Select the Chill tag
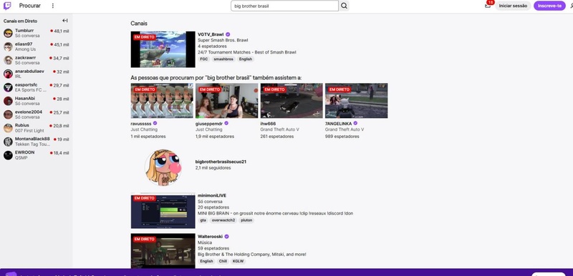The width and height of the screenshot is (573, 276). 223,261
